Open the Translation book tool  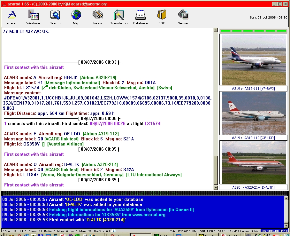tap(119, 17)
